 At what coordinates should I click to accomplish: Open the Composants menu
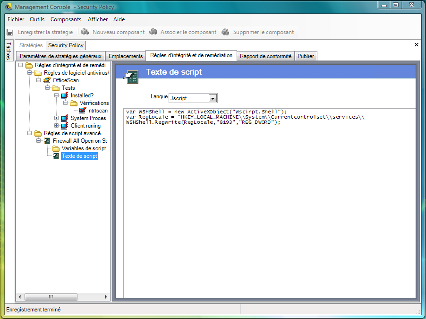click(x=66, y=19)
